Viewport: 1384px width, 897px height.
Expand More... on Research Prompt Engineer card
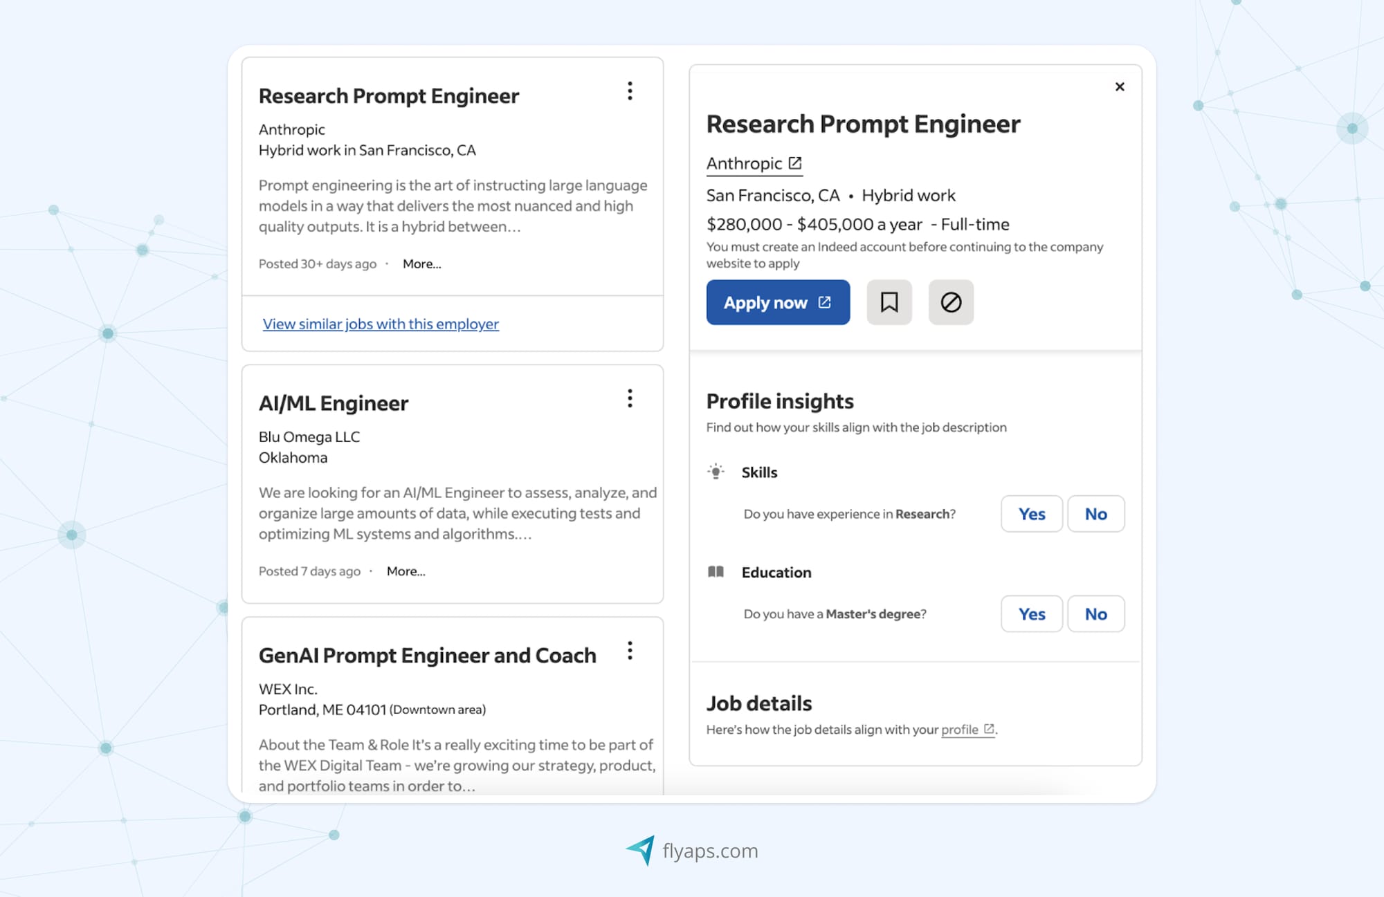click(x=422, y=263)
